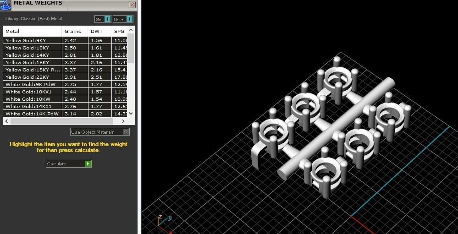The height and width of the screenshot is (234, 458).
Task: Select the Yellow Gold:14KY row
Action: point(66,55)
